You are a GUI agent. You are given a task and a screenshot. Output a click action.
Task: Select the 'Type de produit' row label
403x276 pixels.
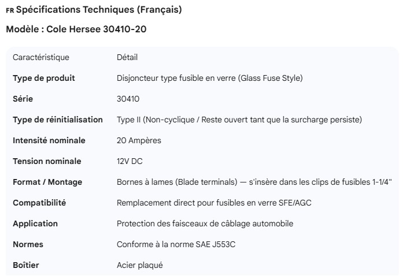pos(44,78)
